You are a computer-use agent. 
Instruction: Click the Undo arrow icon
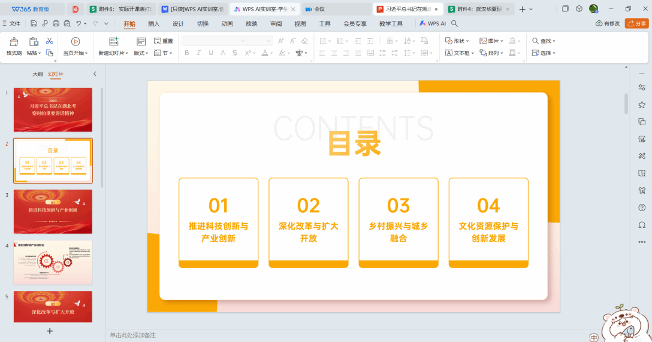[x=79, y=23]
